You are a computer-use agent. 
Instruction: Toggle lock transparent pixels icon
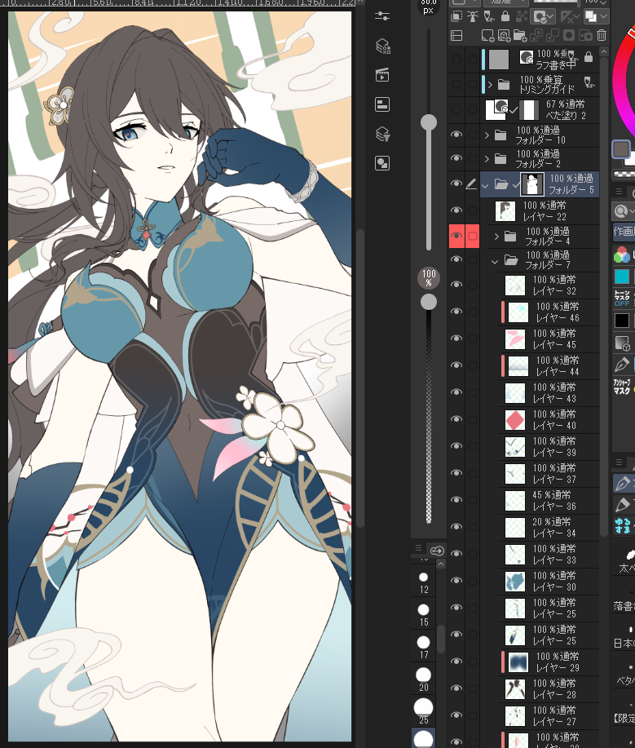[522, 16]
